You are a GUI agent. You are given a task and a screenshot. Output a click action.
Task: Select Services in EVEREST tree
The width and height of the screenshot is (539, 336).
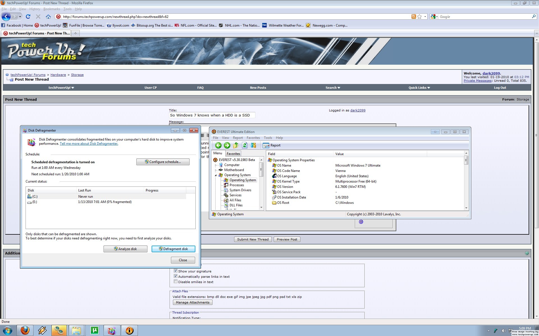[x=235, y=195]
